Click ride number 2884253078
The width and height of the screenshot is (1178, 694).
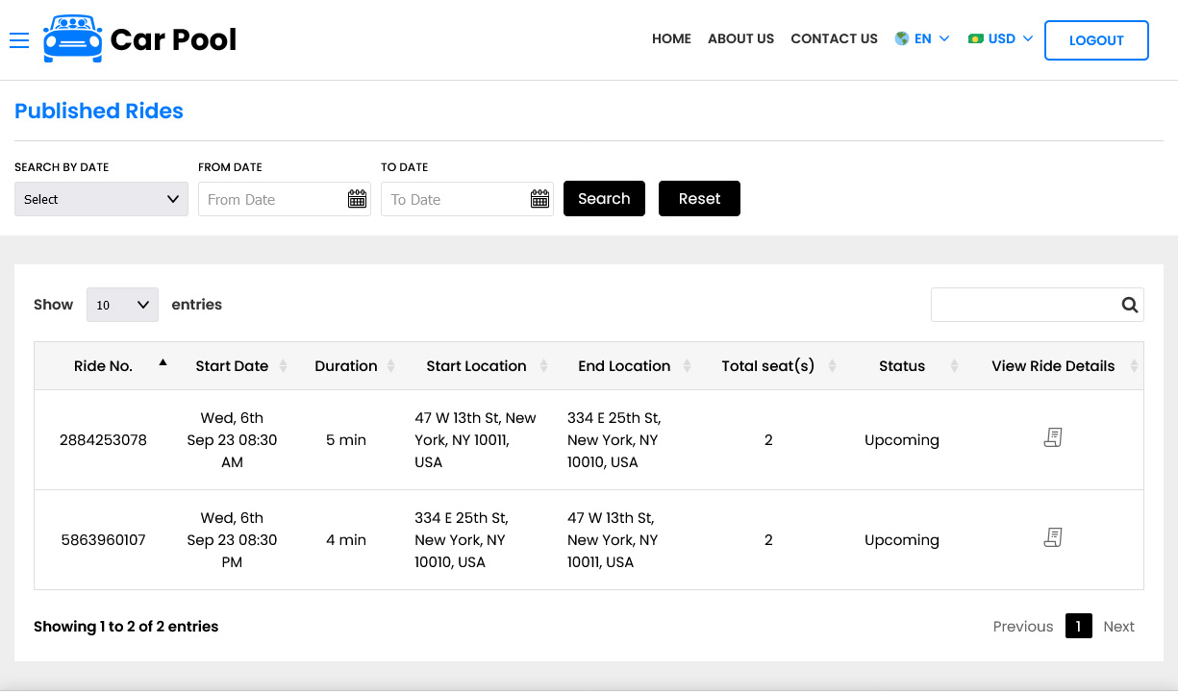coord(103,440)
